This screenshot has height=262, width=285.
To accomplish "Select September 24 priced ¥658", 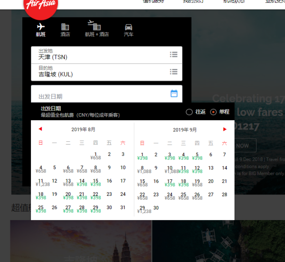I will pos(170,196).
